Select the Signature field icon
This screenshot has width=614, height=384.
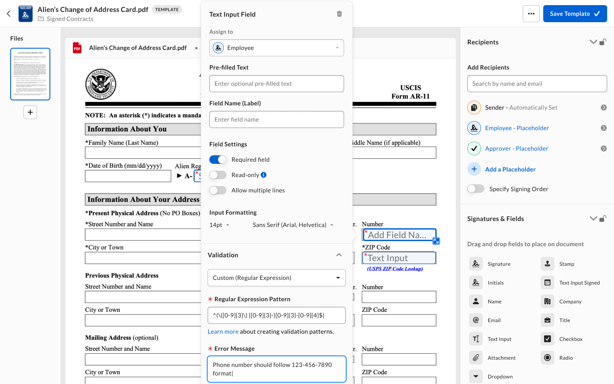[x=476, y=264]
